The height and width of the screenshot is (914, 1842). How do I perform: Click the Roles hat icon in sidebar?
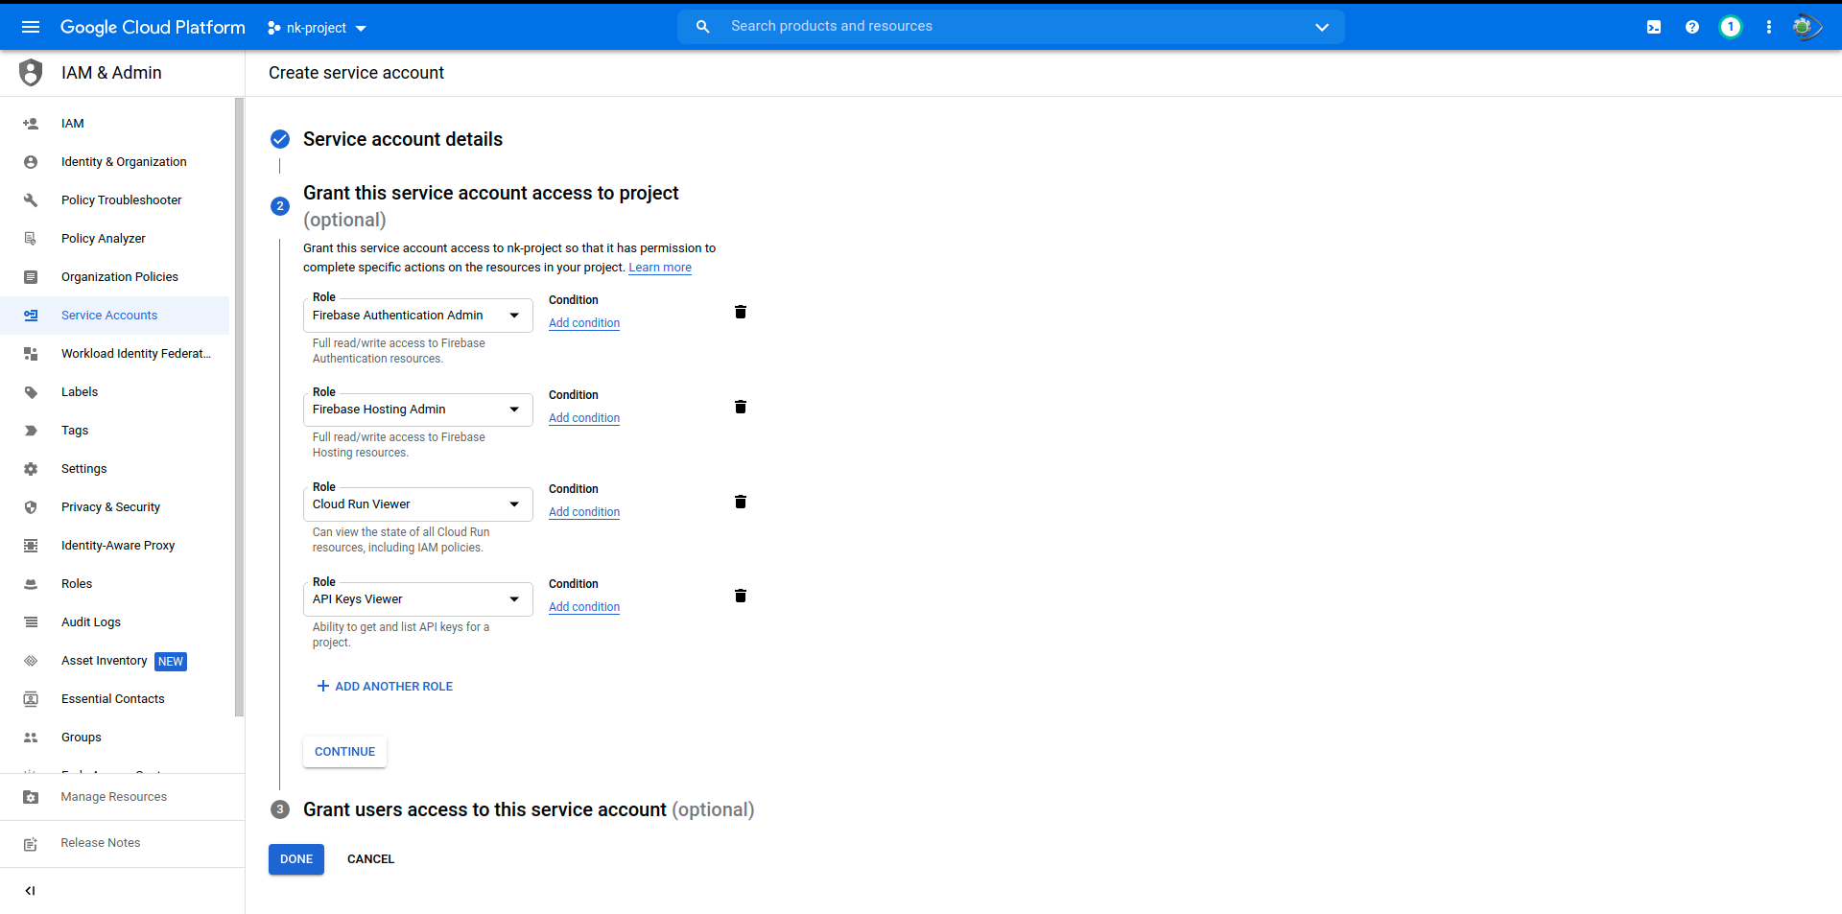[x=31, y=584]
